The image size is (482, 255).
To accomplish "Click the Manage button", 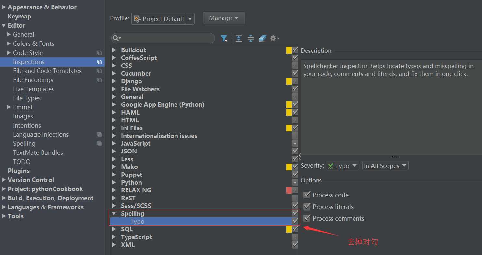I will tap(224, 18).
